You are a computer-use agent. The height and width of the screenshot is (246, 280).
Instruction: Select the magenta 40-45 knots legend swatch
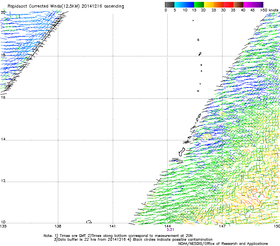click(x=248, y=5)
